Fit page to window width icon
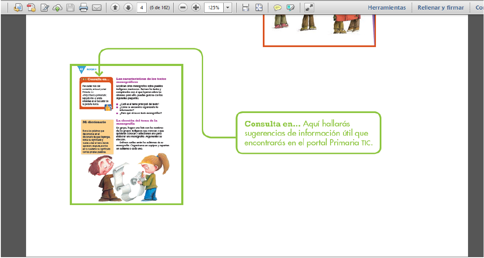Viewport: 484px width, 258px height. (246, 8)
